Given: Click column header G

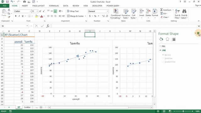Looking at the screenshot, I should [70, 31].
